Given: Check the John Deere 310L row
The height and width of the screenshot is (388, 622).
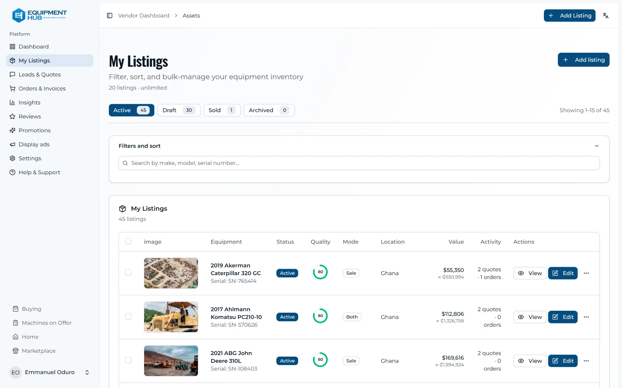Looking at the screenshot, I should click(128, 360).
